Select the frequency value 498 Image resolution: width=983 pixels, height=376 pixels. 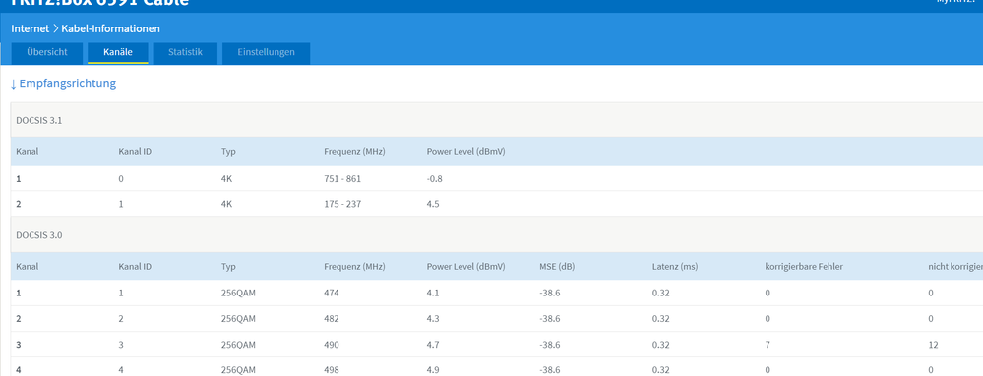pyautogui.click(x=332, y=370)
